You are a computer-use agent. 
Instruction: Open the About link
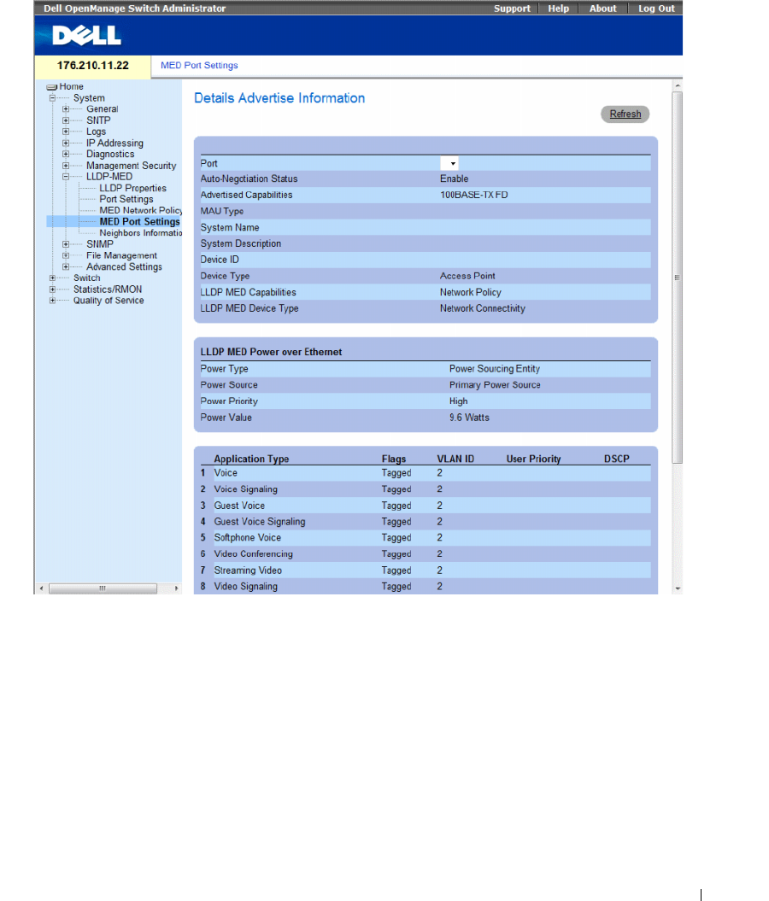tap(602, 9)
